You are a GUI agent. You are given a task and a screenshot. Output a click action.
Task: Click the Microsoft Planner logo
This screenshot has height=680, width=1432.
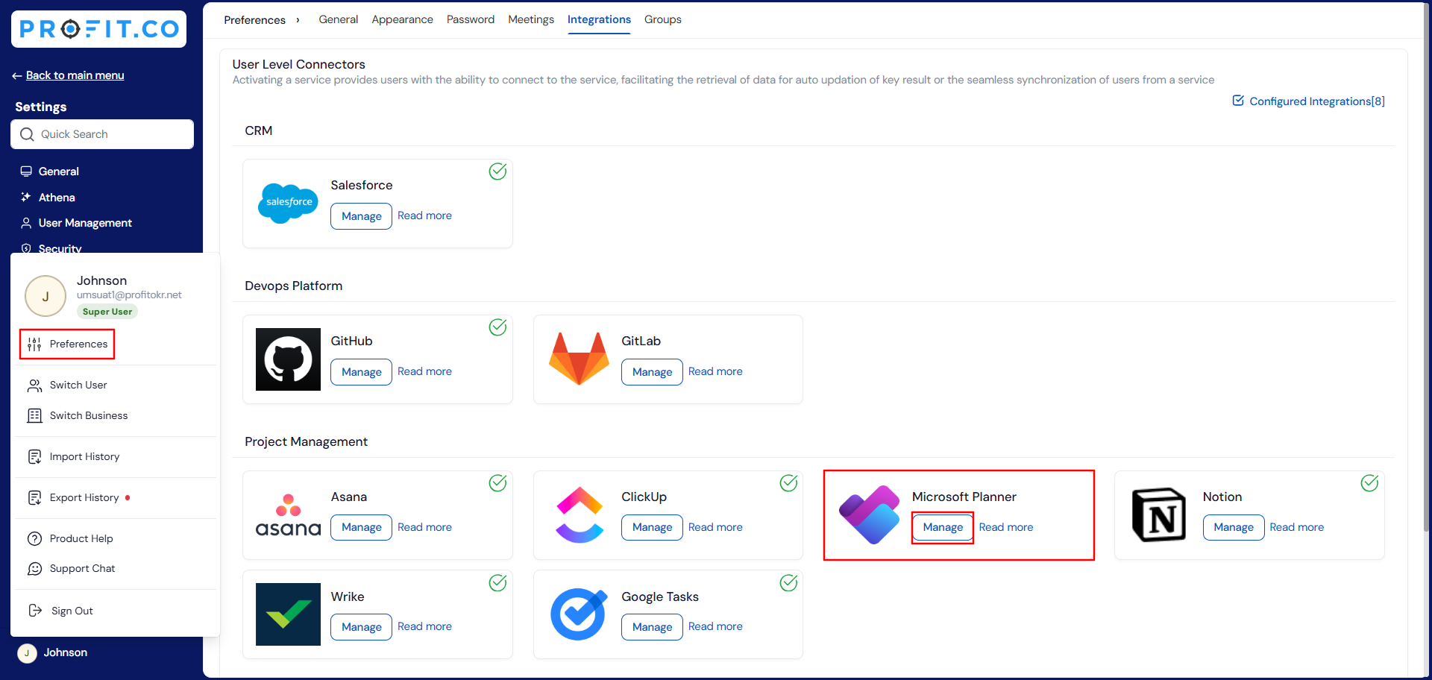(x=870, y=514)
